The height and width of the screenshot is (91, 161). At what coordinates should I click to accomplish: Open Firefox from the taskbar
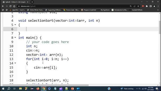[x=38, y=89]
